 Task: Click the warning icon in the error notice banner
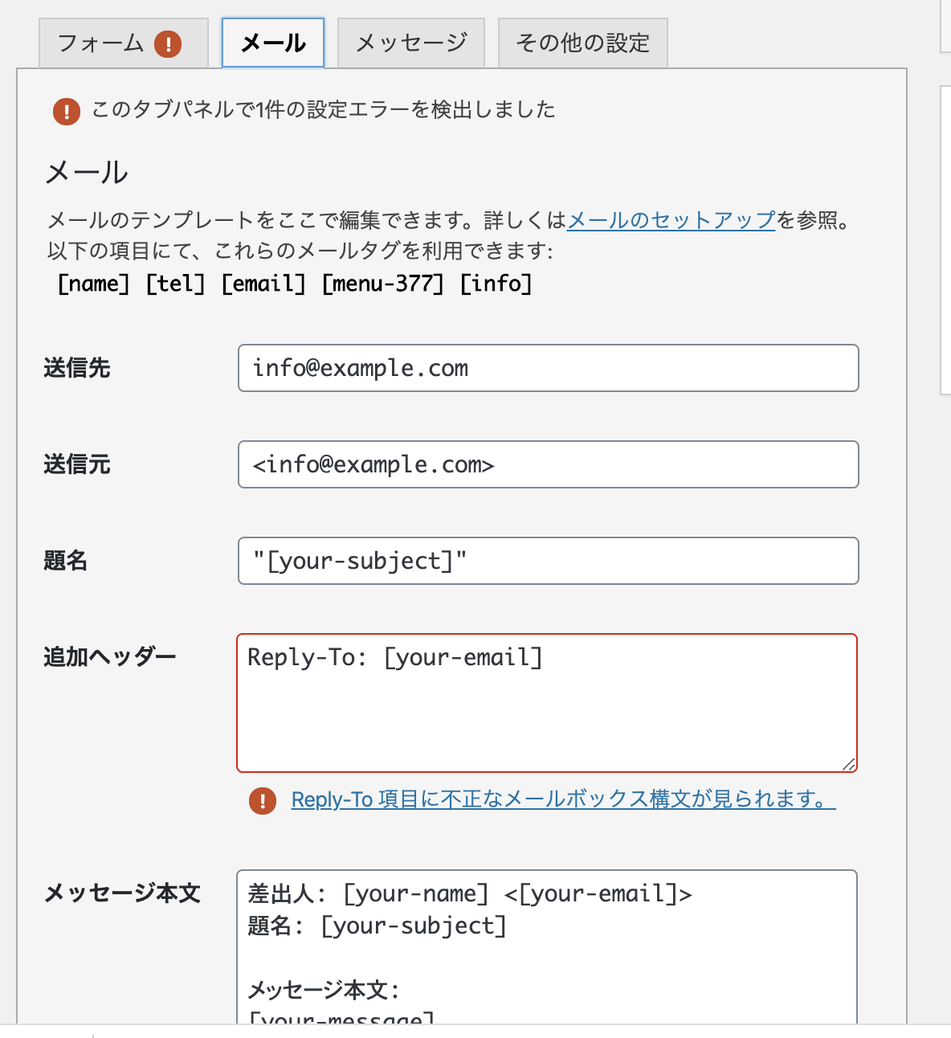tap(66, 112)
